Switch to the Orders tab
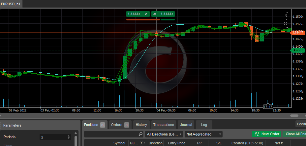Screen dimensions: 306x146 coord(120,125)
